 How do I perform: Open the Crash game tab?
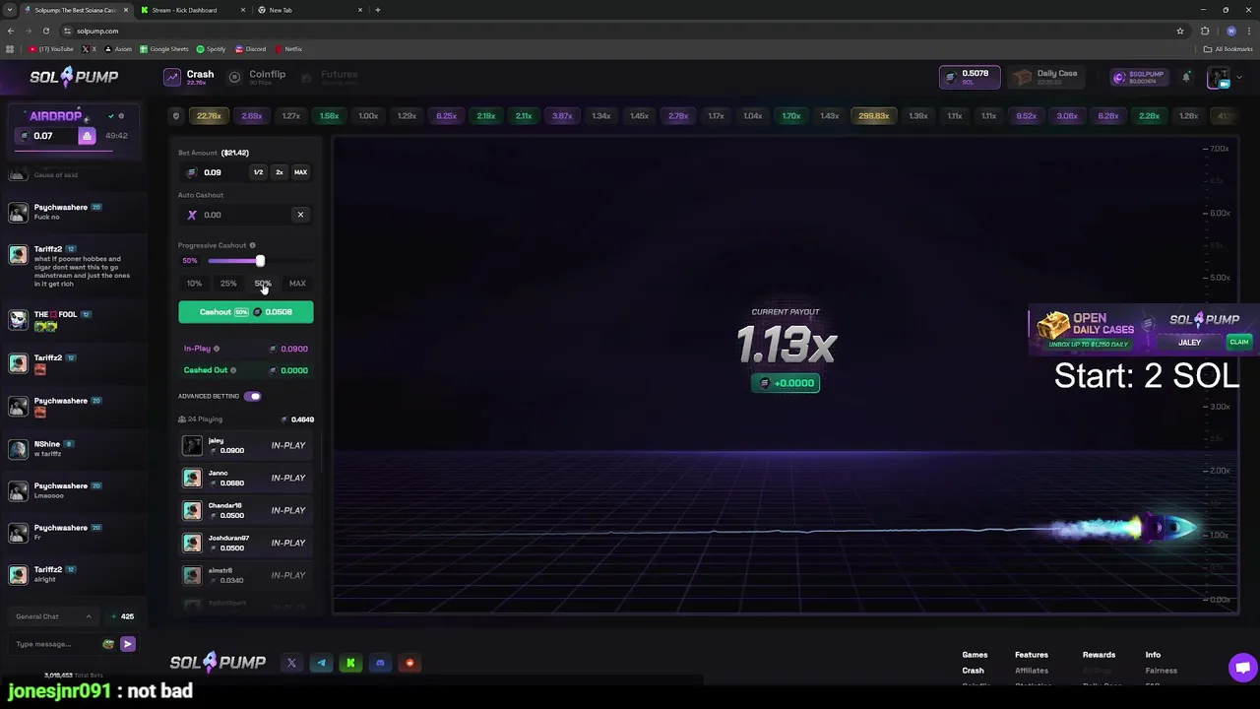[x=189, y=77]
